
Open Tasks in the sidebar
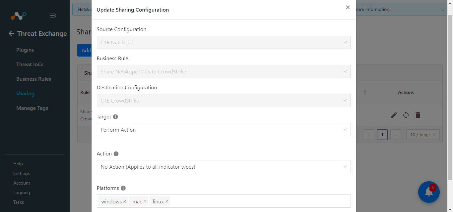[19, 202]
